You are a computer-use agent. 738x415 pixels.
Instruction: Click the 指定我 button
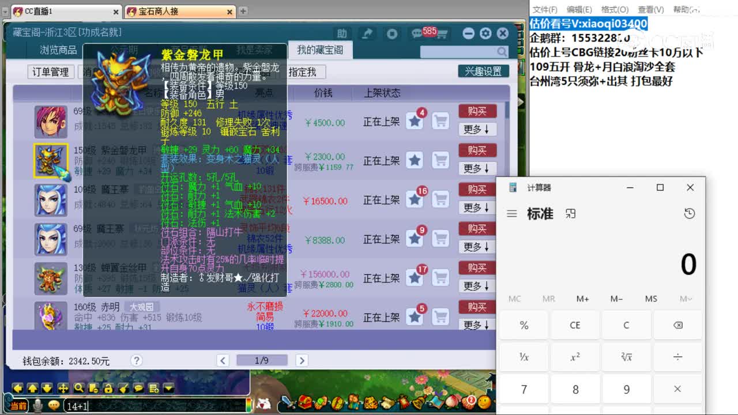pyautogui.click(x=302, y=72)
